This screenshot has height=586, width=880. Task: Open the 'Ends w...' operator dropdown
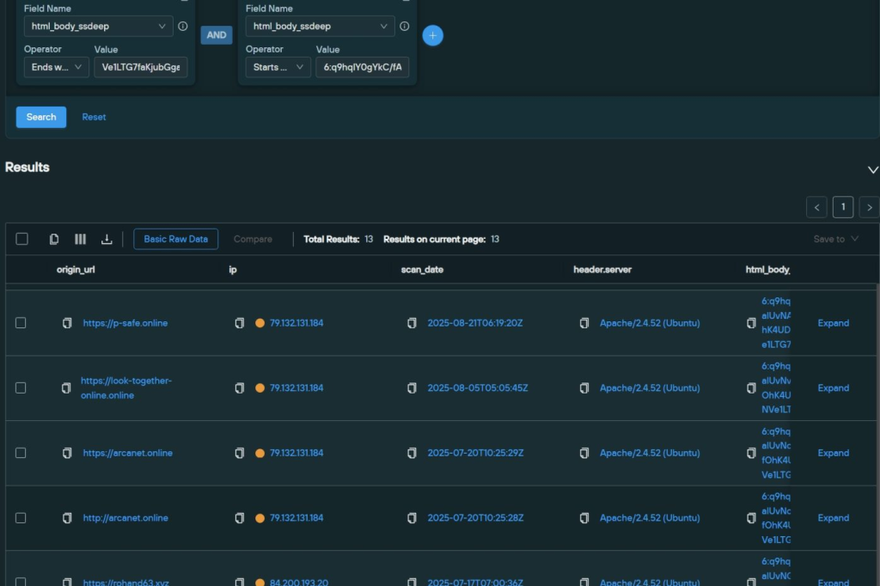(x=56, y=67)
